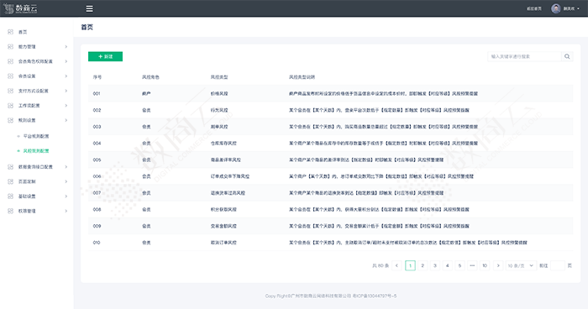Viewport: 588px width, 309px height.
Task: Click the 数商云 logo in header
Action: click(20, 8)
